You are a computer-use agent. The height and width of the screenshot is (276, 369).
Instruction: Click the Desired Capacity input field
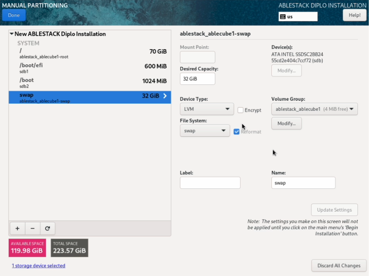pos(197,79)
